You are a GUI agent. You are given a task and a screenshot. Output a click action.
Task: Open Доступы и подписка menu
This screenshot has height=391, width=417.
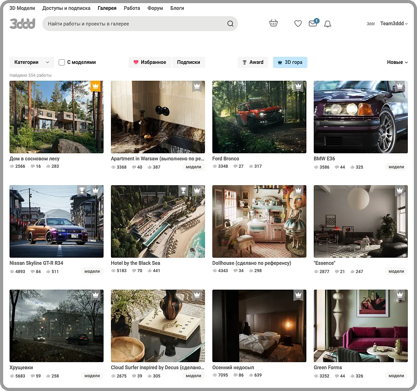[x=66, y=8]
